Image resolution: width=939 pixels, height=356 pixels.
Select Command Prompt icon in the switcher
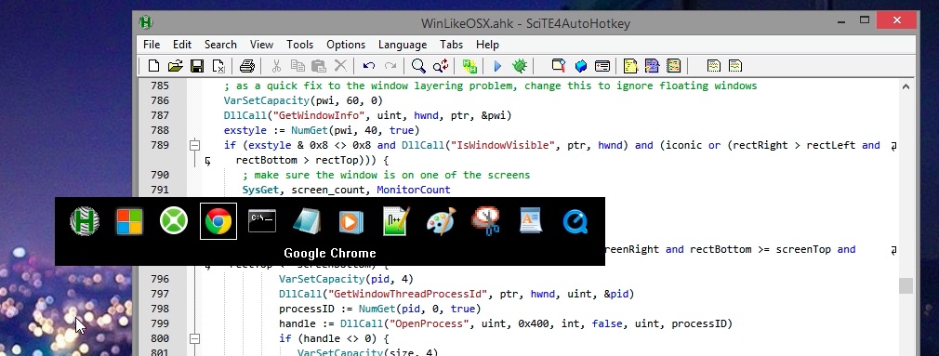[262, 221]
